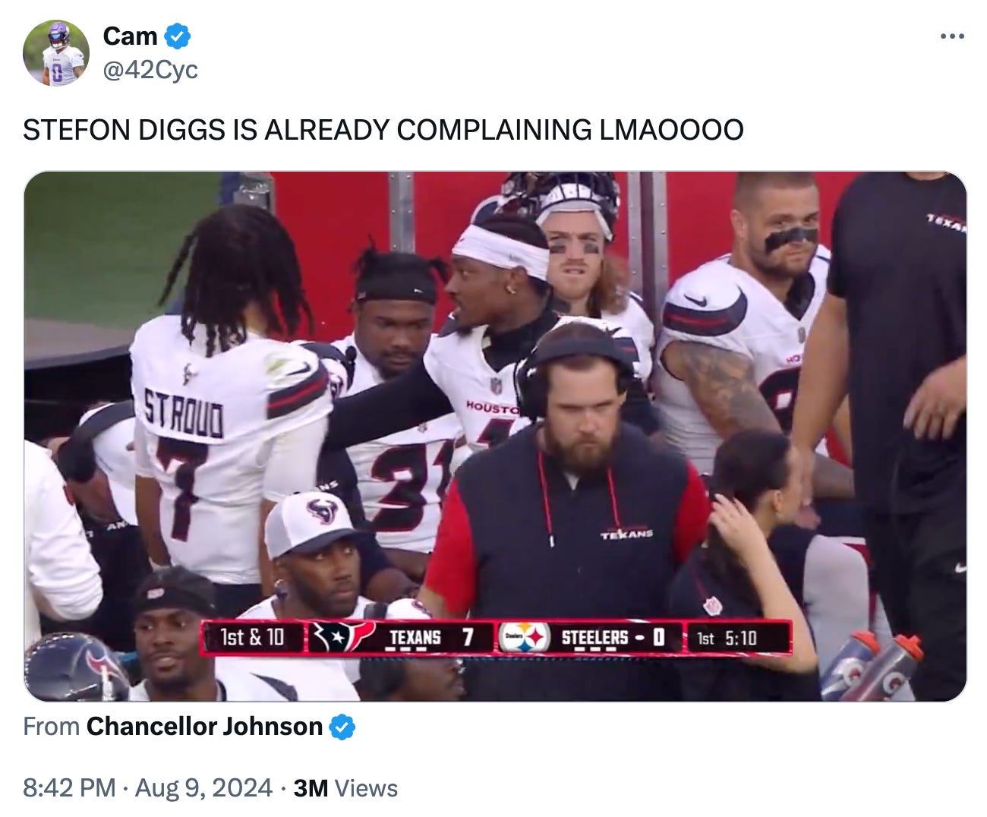The height and width of the screenshot is (817, 987).
Task: Click the 1st & 10 down indicator
Action: [253, 637]
